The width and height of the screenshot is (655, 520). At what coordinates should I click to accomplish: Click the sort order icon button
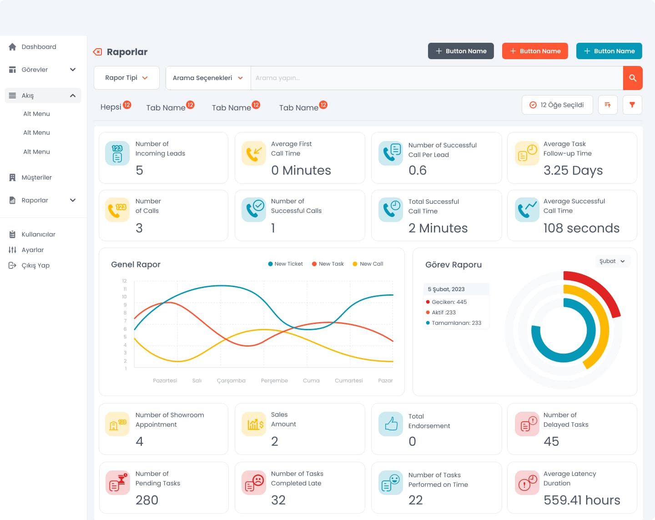click(608, 105)
